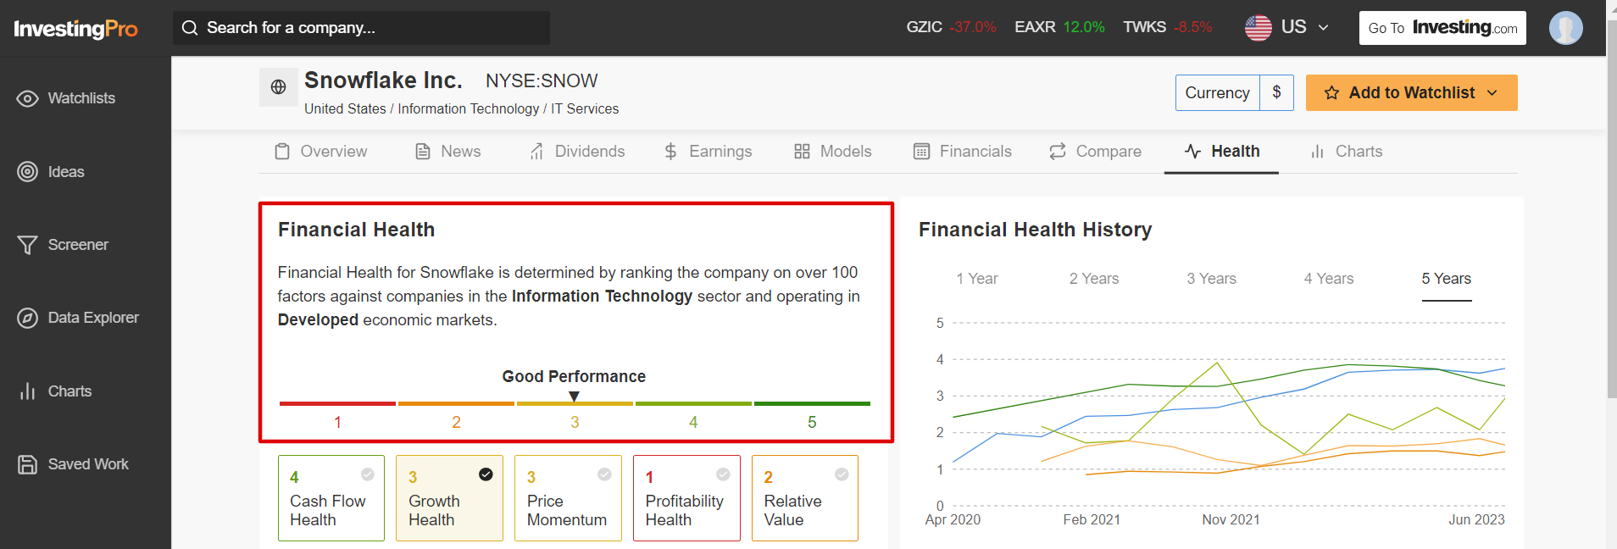Open the Financials tab

(x=962, y=152)
